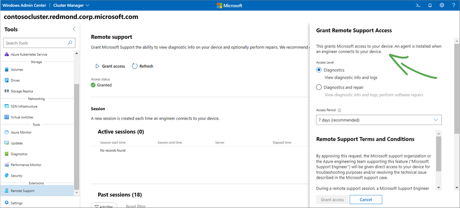Screen dimensions: 460x208
Task: Click the Add filter button
Action: pos(104,206)
